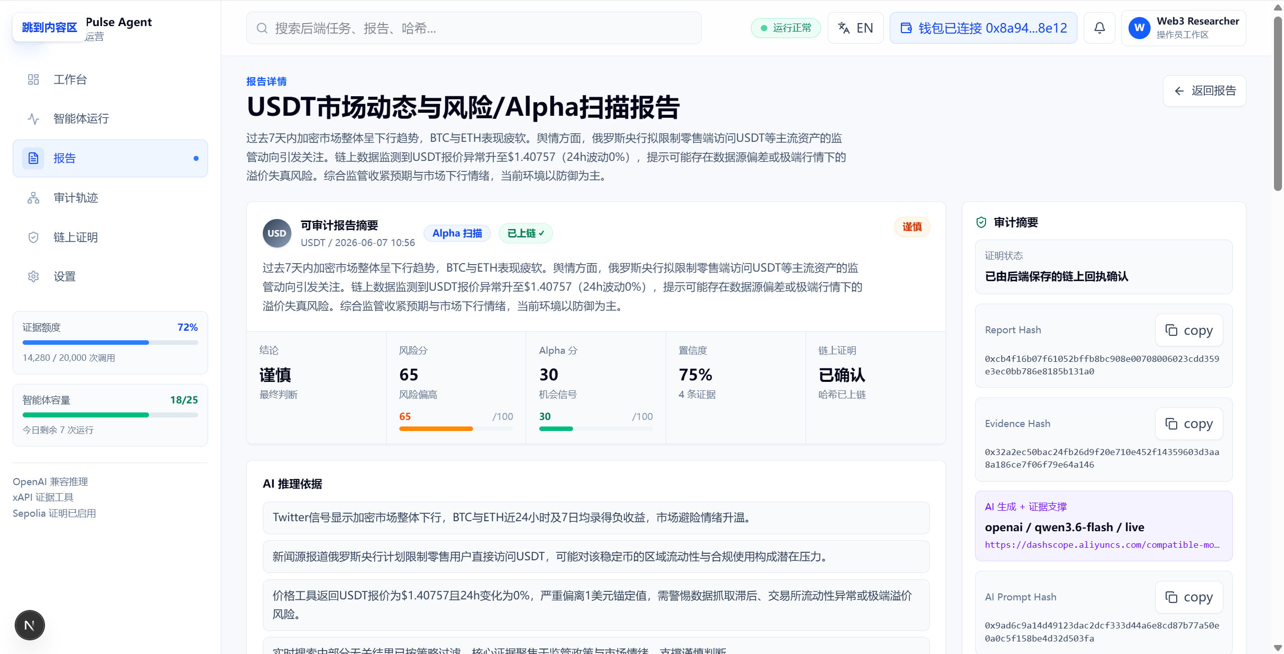This screenshot has width=1284, height=654.
Task: Click the 报告详情 breadcrumb label
Action: coord(266,81)
